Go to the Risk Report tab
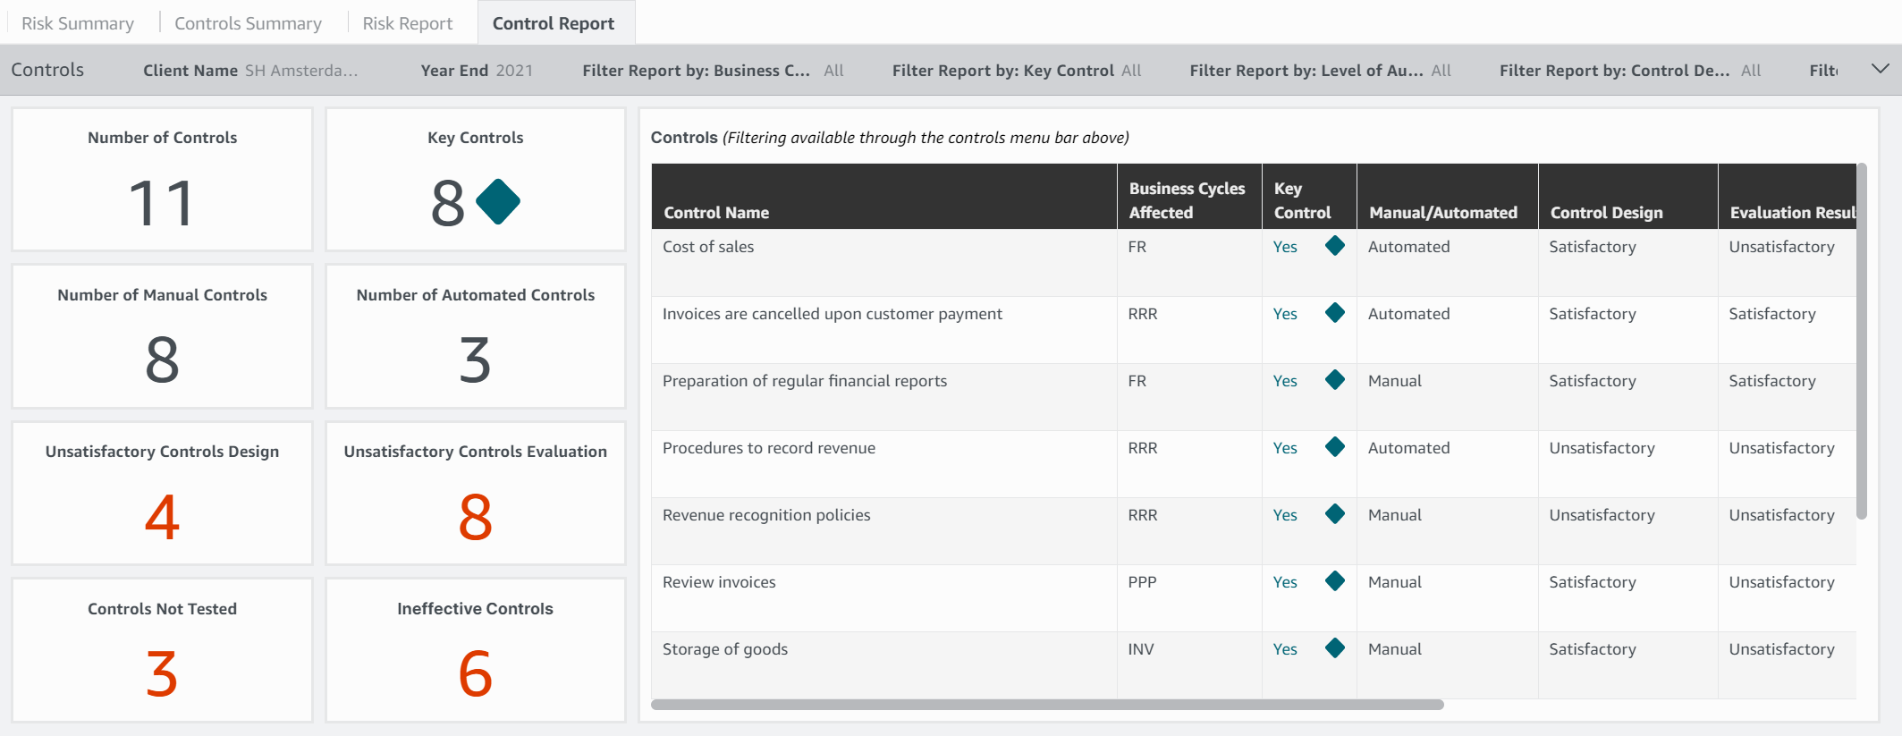Viewport: 1902px width, 736px height. [x=408, y=23]
